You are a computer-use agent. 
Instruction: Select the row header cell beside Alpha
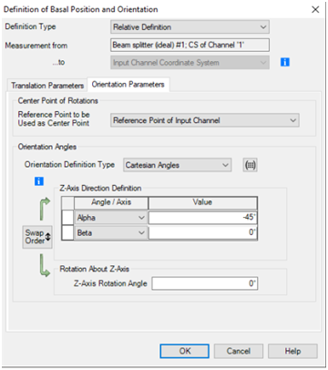click(67, 218)
